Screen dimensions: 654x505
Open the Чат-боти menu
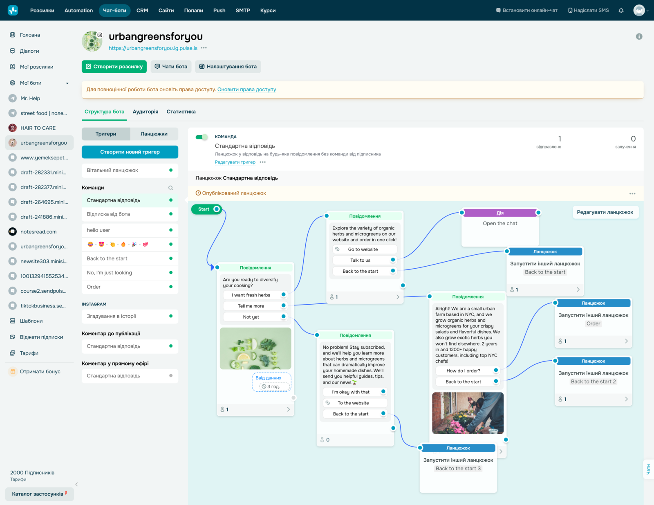(114, 10)
